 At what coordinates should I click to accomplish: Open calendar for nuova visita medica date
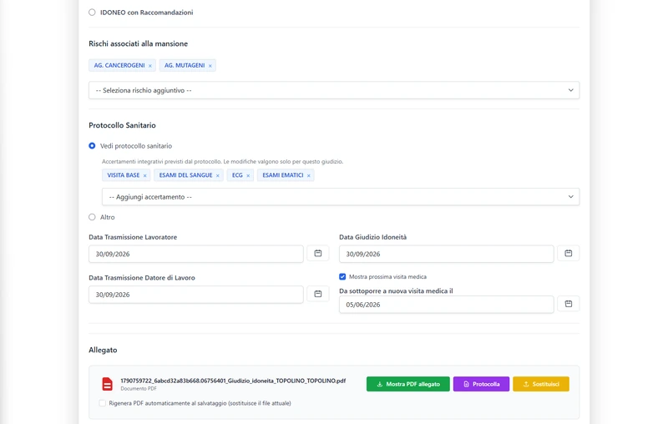[569, 304]
